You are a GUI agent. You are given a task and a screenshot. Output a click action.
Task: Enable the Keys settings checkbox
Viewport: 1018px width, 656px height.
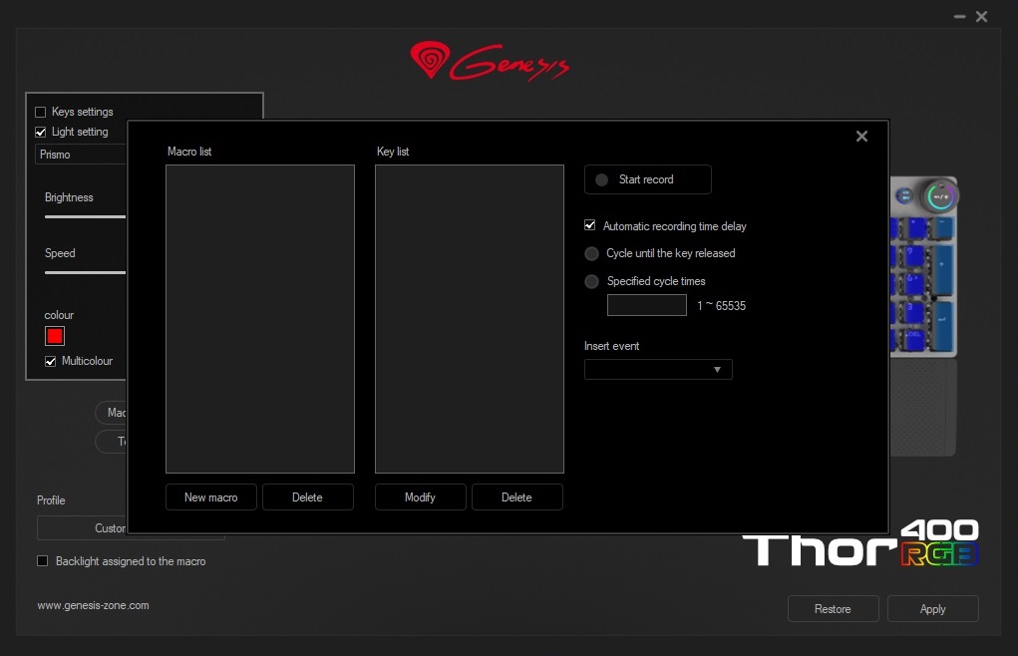[x=41, y=112]
